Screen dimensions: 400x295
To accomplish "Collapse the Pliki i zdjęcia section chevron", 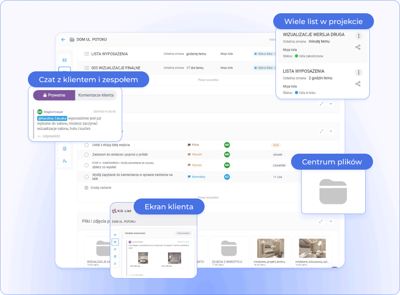I will click(x=331, y=221).
